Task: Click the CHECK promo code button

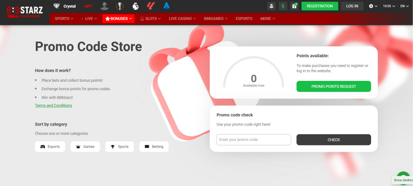Action: click(x=334, y=140)
